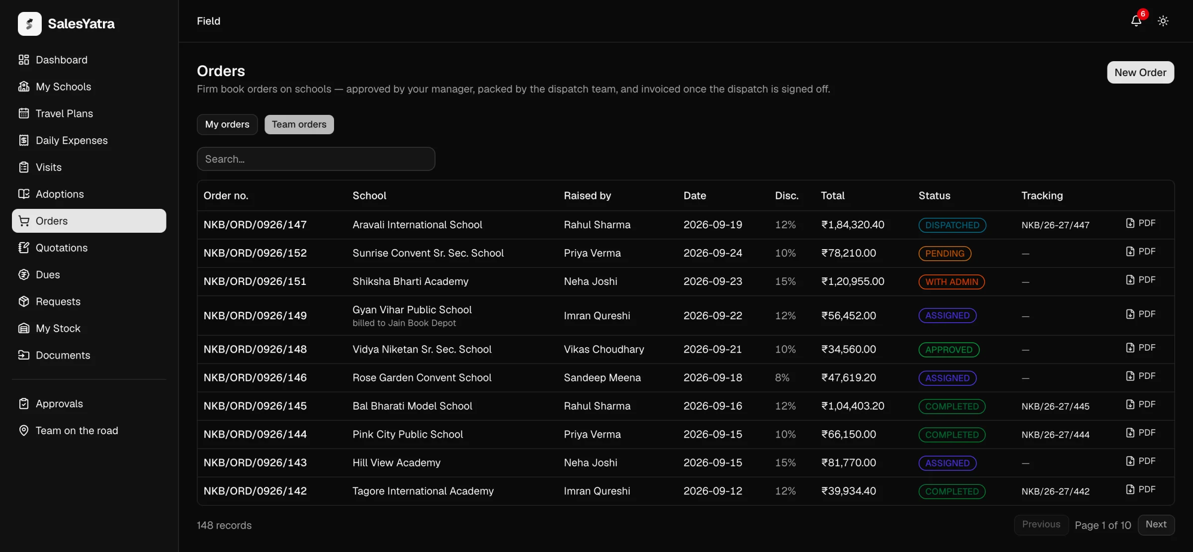Click the DISPATCHED status badge
The height and width of the screenshot is (552, 1193).
(x=952, y=225)
